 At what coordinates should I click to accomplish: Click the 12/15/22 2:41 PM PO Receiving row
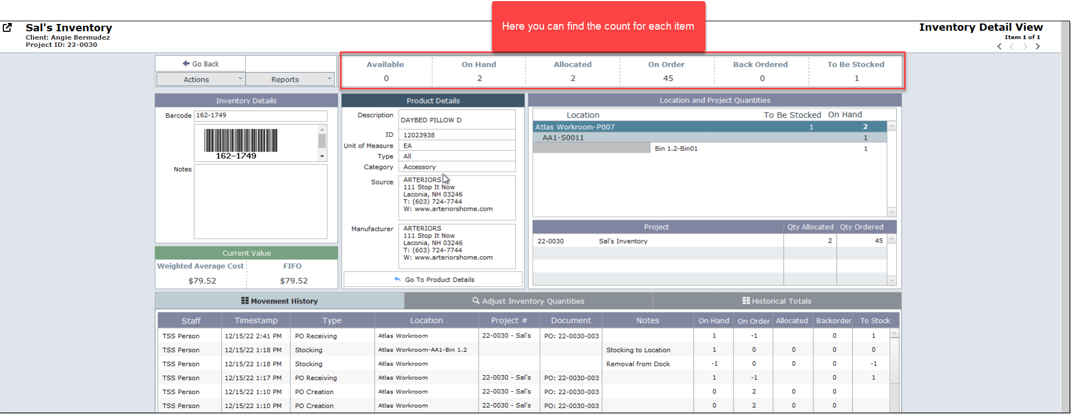(524, 336)
